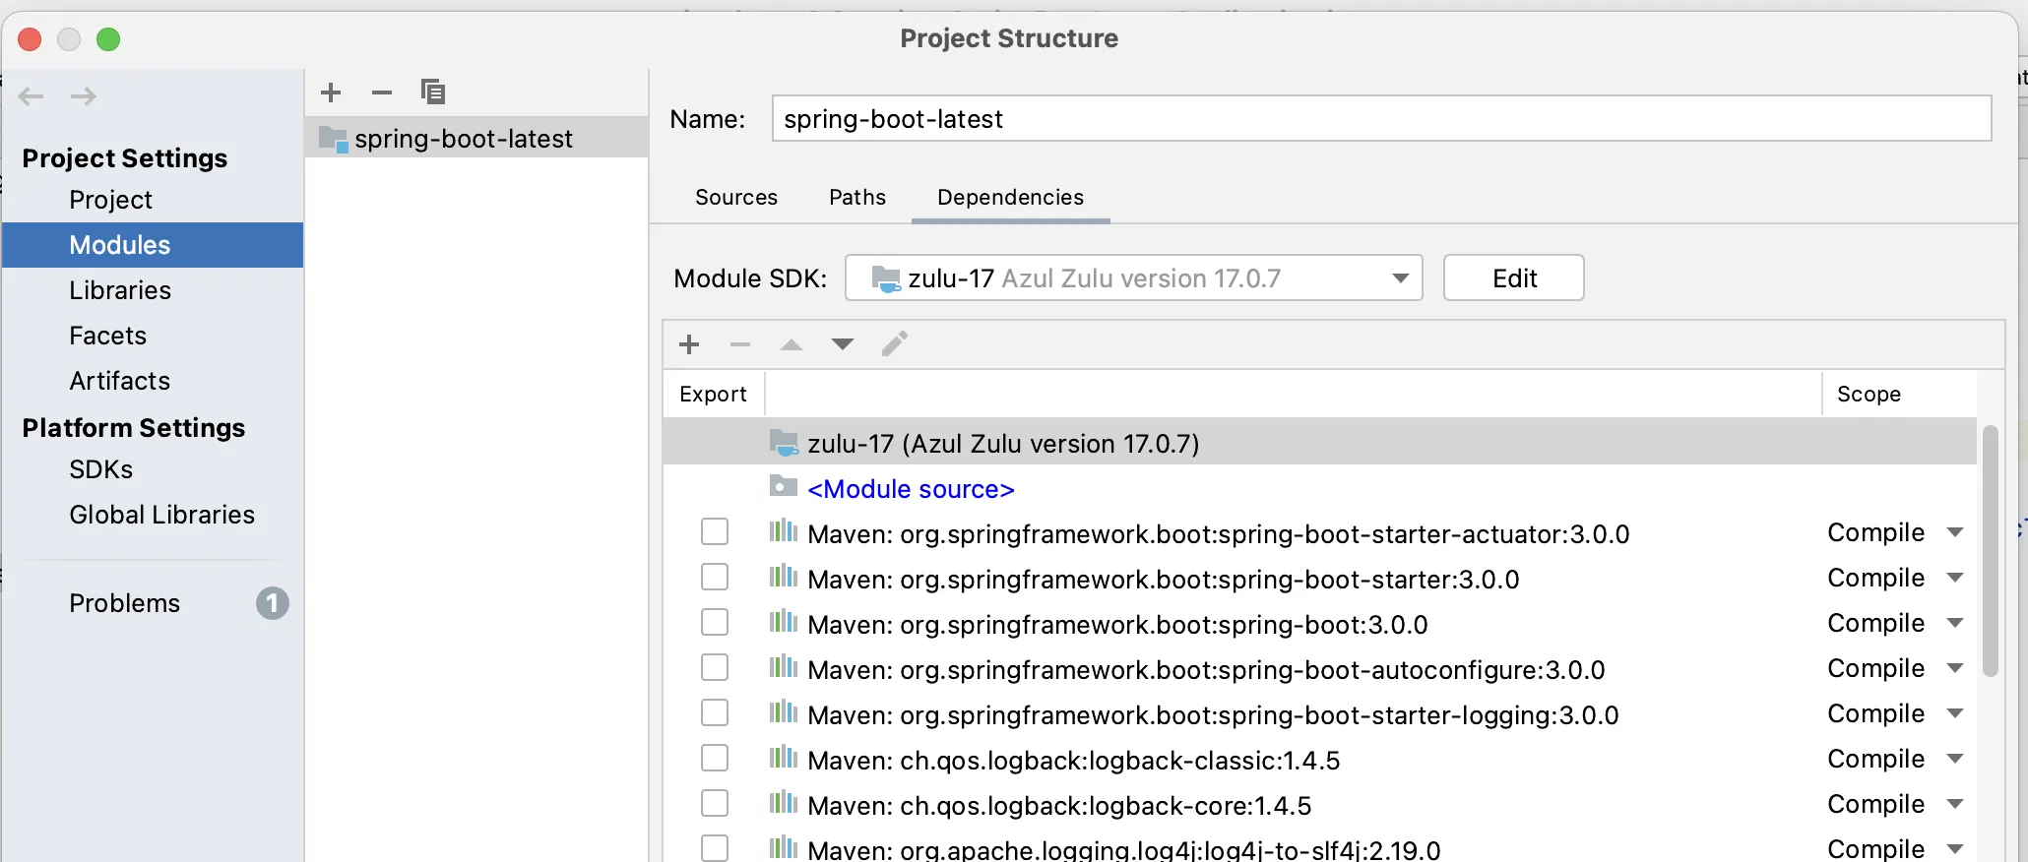Click the Remove module minus icon
The width and height of the screenshot is (2028, 862).
pyautogui.click(x=382, y=92)
